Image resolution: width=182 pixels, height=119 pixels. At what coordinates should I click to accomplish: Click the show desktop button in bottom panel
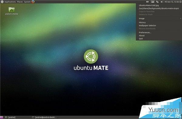[2, 117]
